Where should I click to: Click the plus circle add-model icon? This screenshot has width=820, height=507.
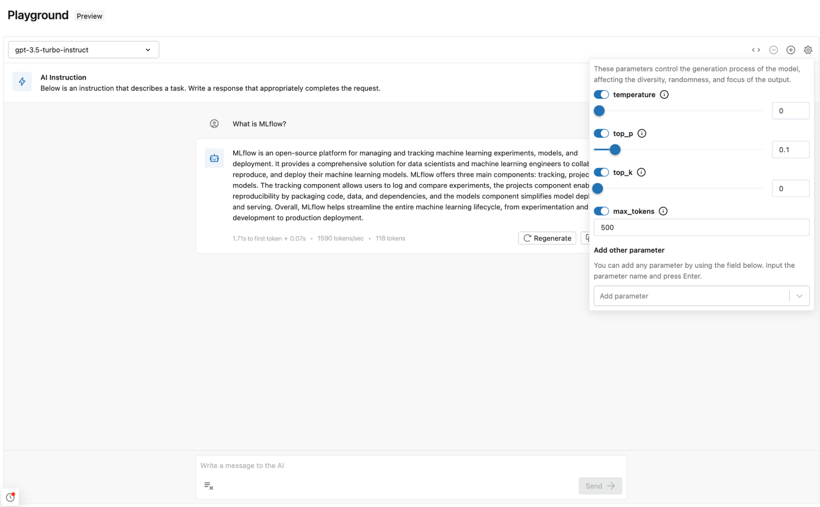(790, 50)
